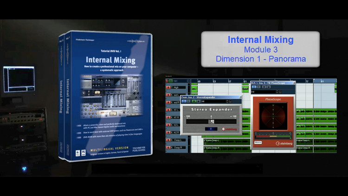Click the PhaseScope Write automation button
Image resolution: width=348 pixels, height=196 pixels.
(268, 87)
